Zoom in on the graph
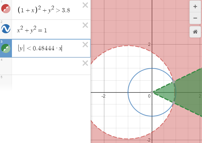 click(x=195, y=7)
